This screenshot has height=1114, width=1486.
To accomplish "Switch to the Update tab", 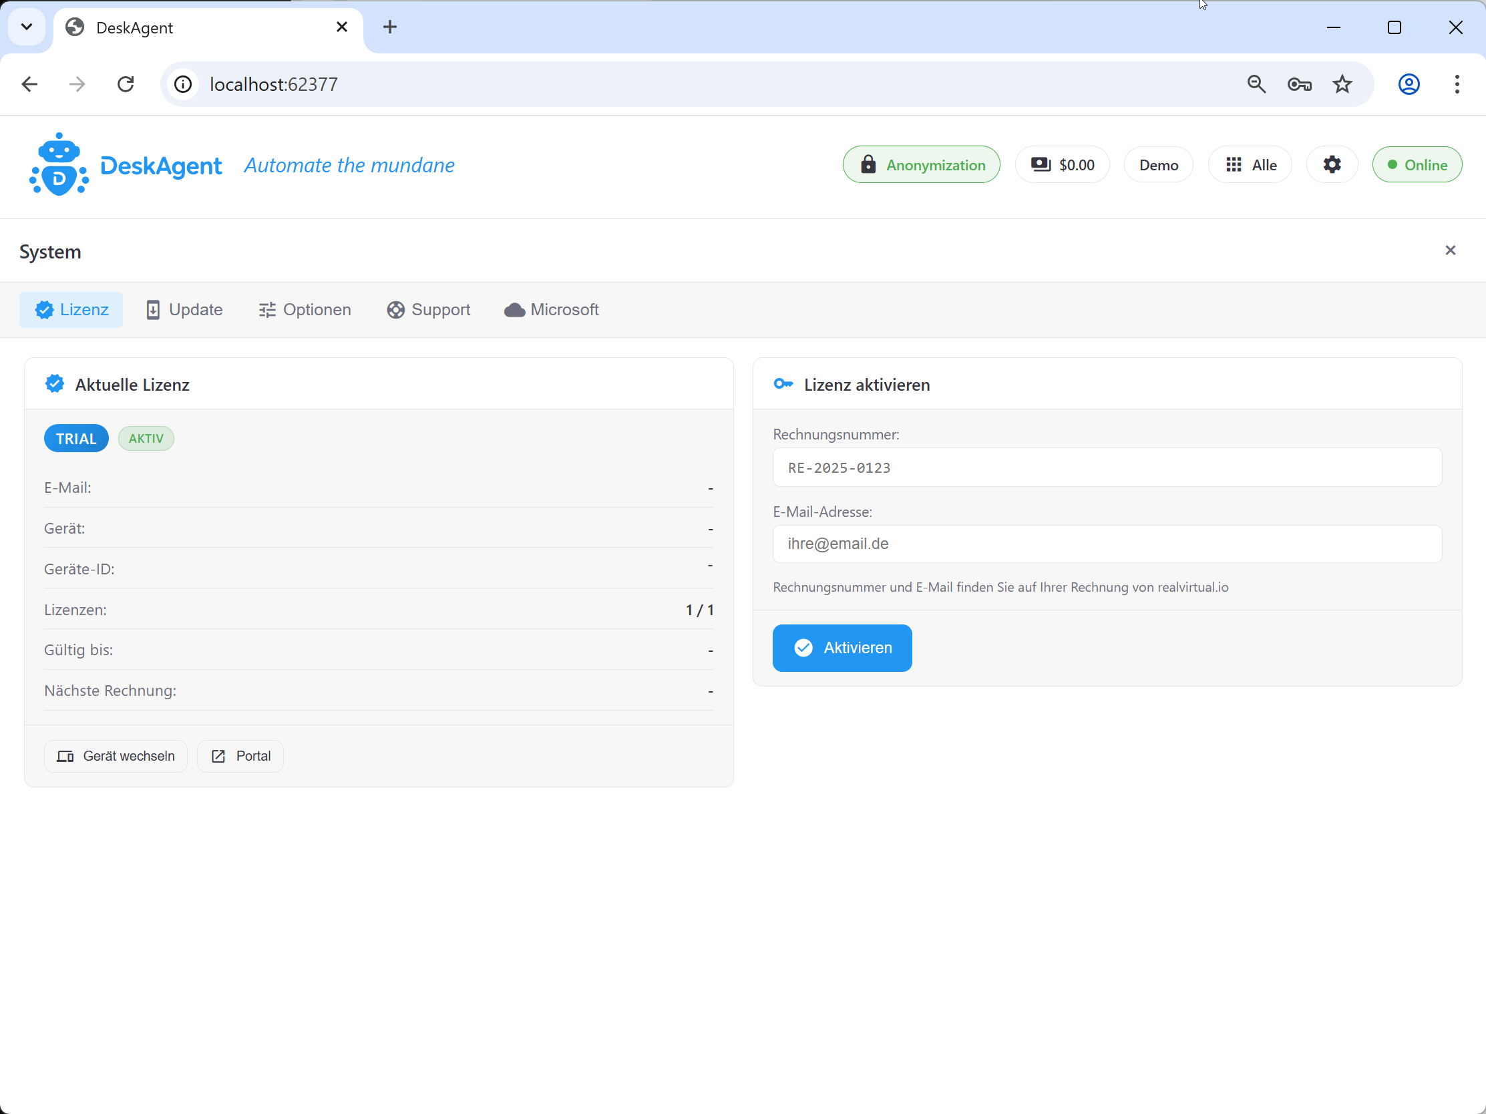I will [184, 310].
